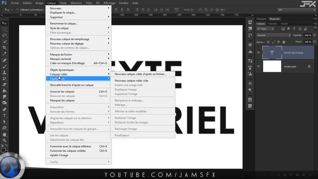Open the Normal blend mode dropdown

click(274, 35)
